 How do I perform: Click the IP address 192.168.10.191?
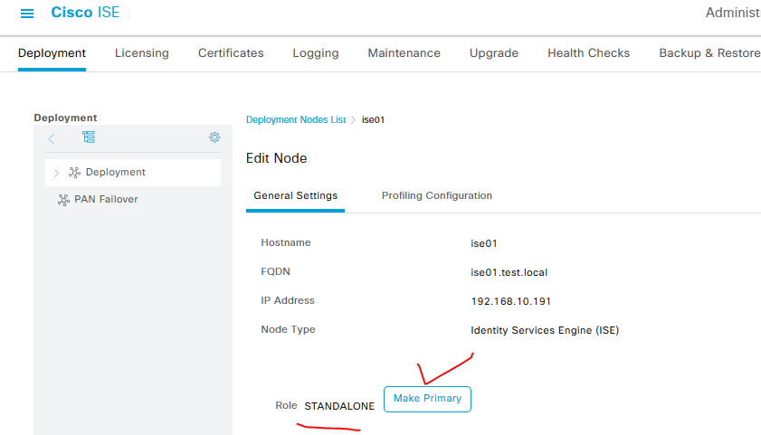coord(511,301)
